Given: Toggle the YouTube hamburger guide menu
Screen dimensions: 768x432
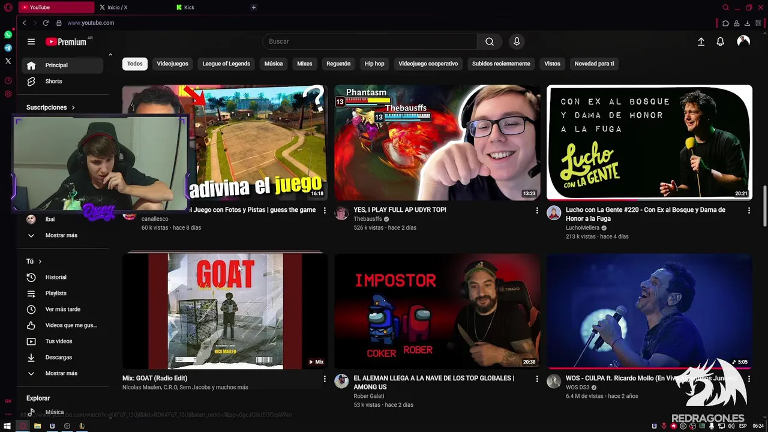Looking at the screenshot, I should tap(31, 41).
